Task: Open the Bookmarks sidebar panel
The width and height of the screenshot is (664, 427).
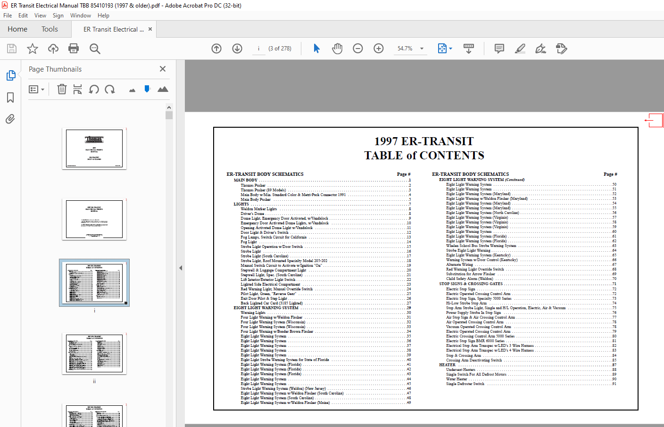Action: pyautogui.click(x=10, y=98)
